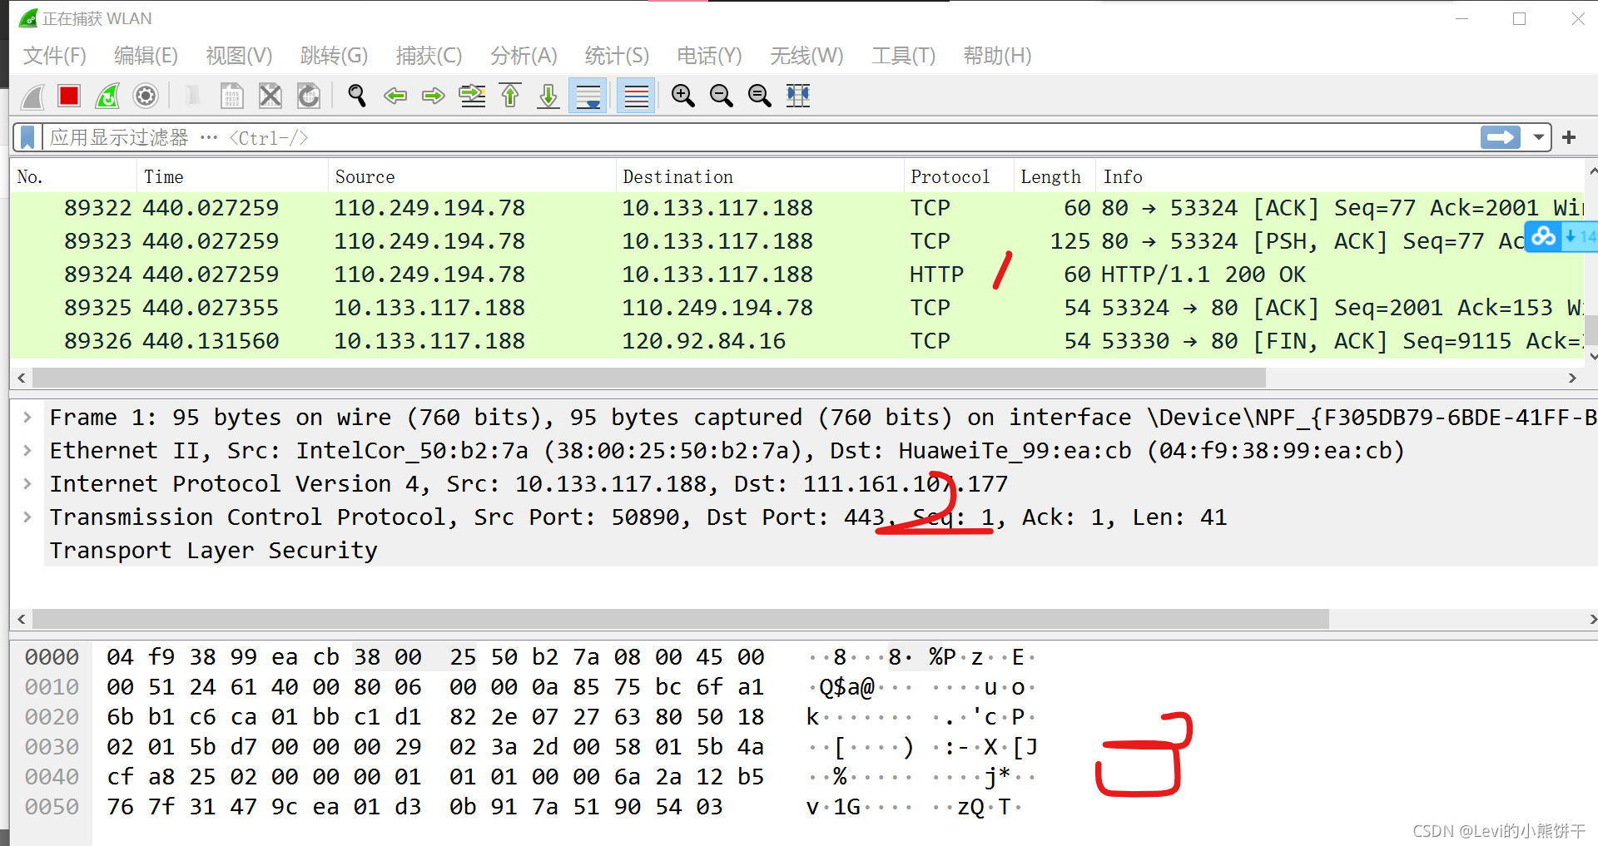Click the open capture file icon
1598x846 pixels.
coord(192,96)
